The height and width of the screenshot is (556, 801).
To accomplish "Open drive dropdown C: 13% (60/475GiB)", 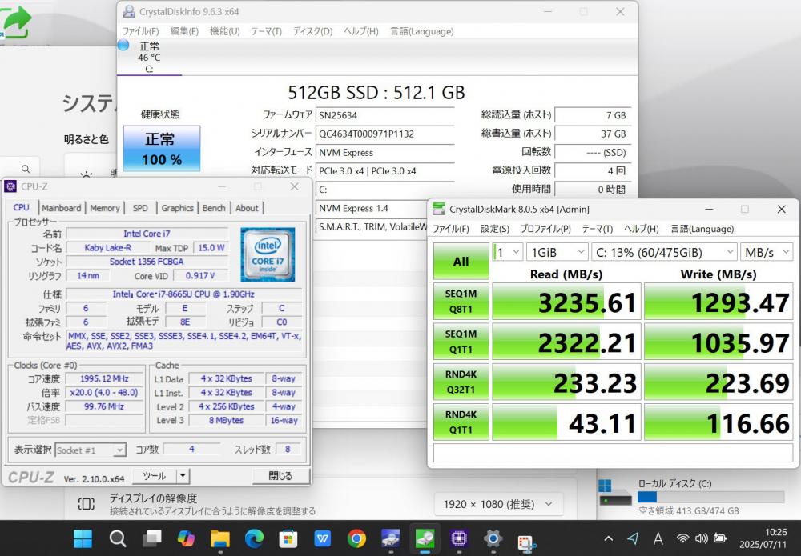I will coord(665,252).
